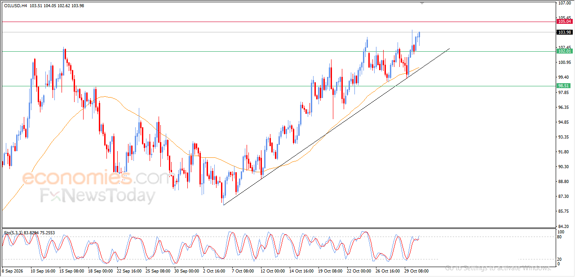Click the stochastic 80 level label

(x=559, y=237)
